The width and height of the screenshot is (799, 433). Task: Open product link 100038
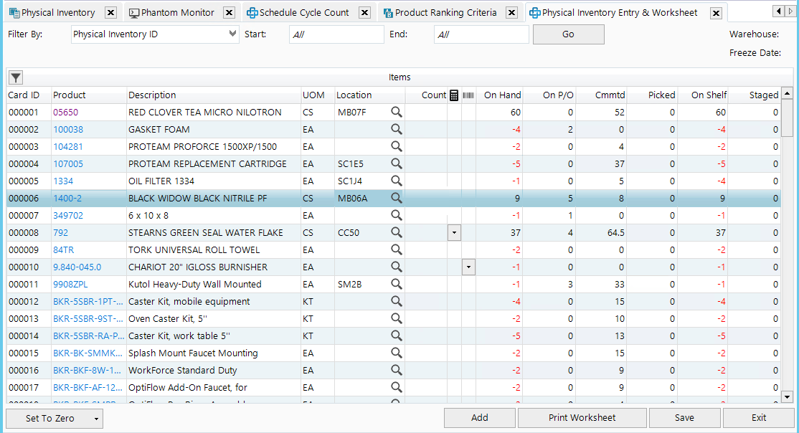[68, 129]
